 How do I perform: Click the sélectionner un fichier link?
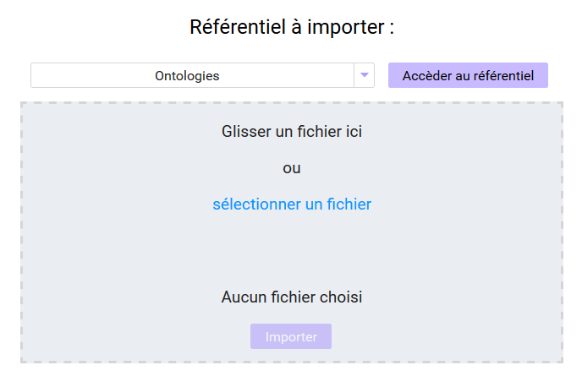pyautogui.click(x=292, y=204)
